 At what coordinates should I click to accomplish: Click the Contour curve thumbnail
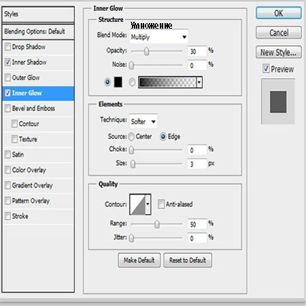[x=137, y=204]
